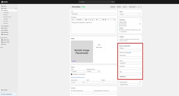Open the text color picker in editor

(93, 20)
